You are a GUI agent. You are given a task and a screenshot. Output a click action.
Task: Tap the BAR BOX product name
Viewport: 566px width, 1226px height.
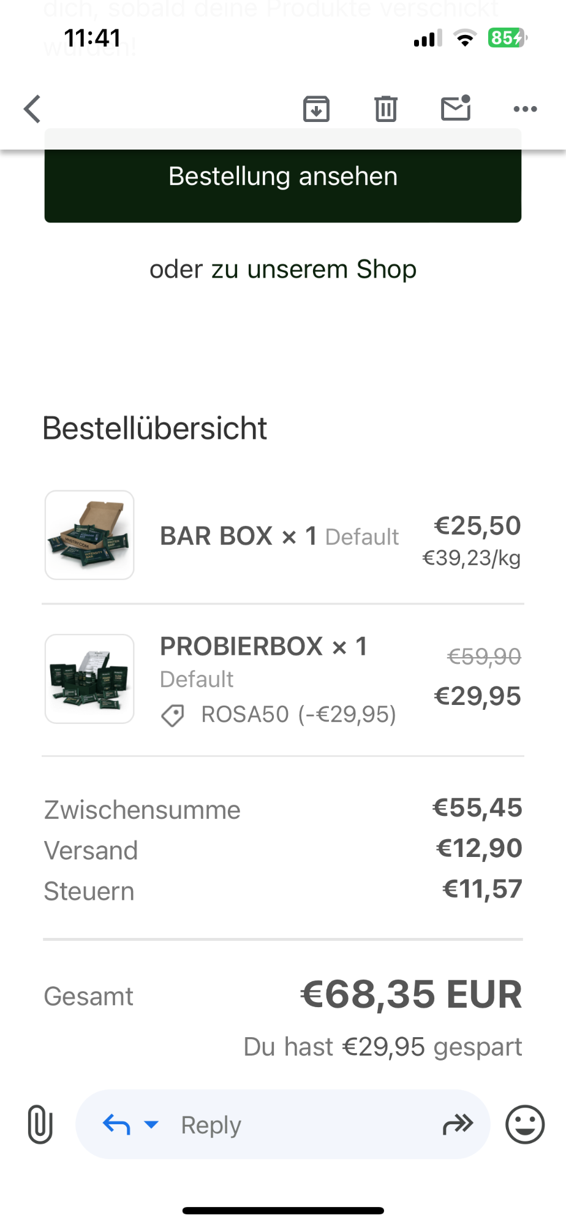click(x=216, y=536)
